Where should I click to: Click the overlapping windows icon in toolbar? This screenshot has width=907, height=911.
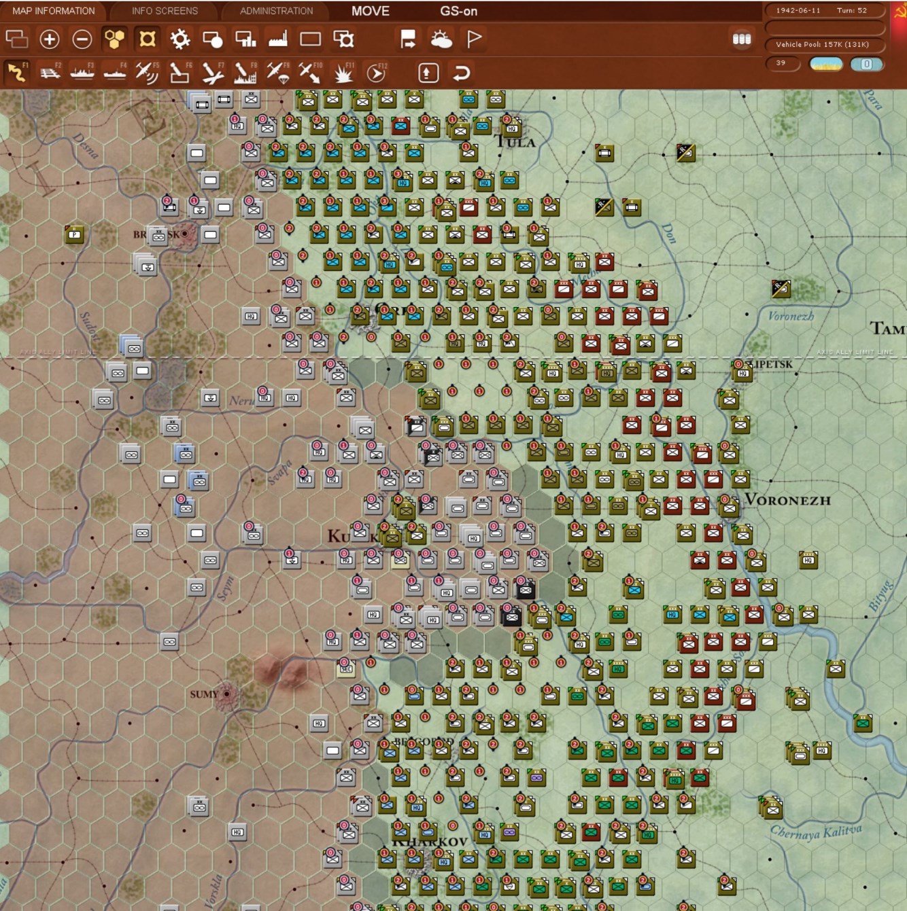(x=16, y=39)
